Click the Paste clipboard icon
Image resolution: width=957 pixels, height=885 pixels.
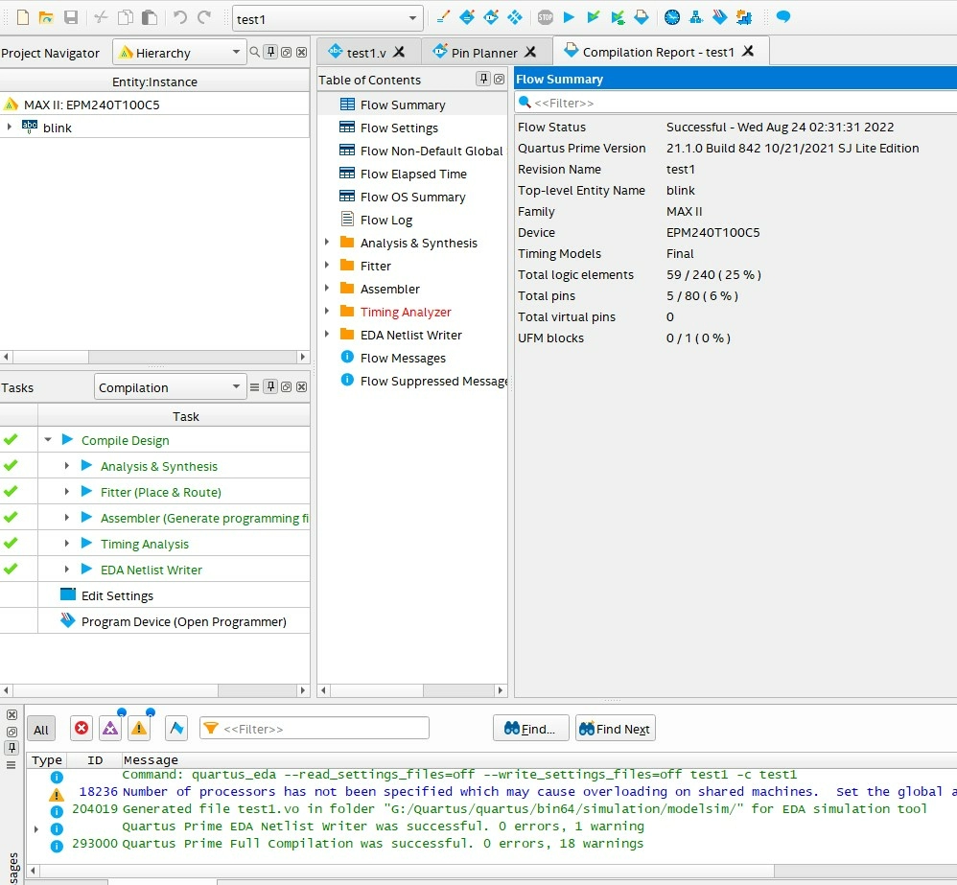click(x=149, y=17)
